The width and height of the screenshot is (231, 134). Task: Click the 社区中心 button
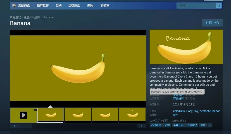click(x=212, y=23)
